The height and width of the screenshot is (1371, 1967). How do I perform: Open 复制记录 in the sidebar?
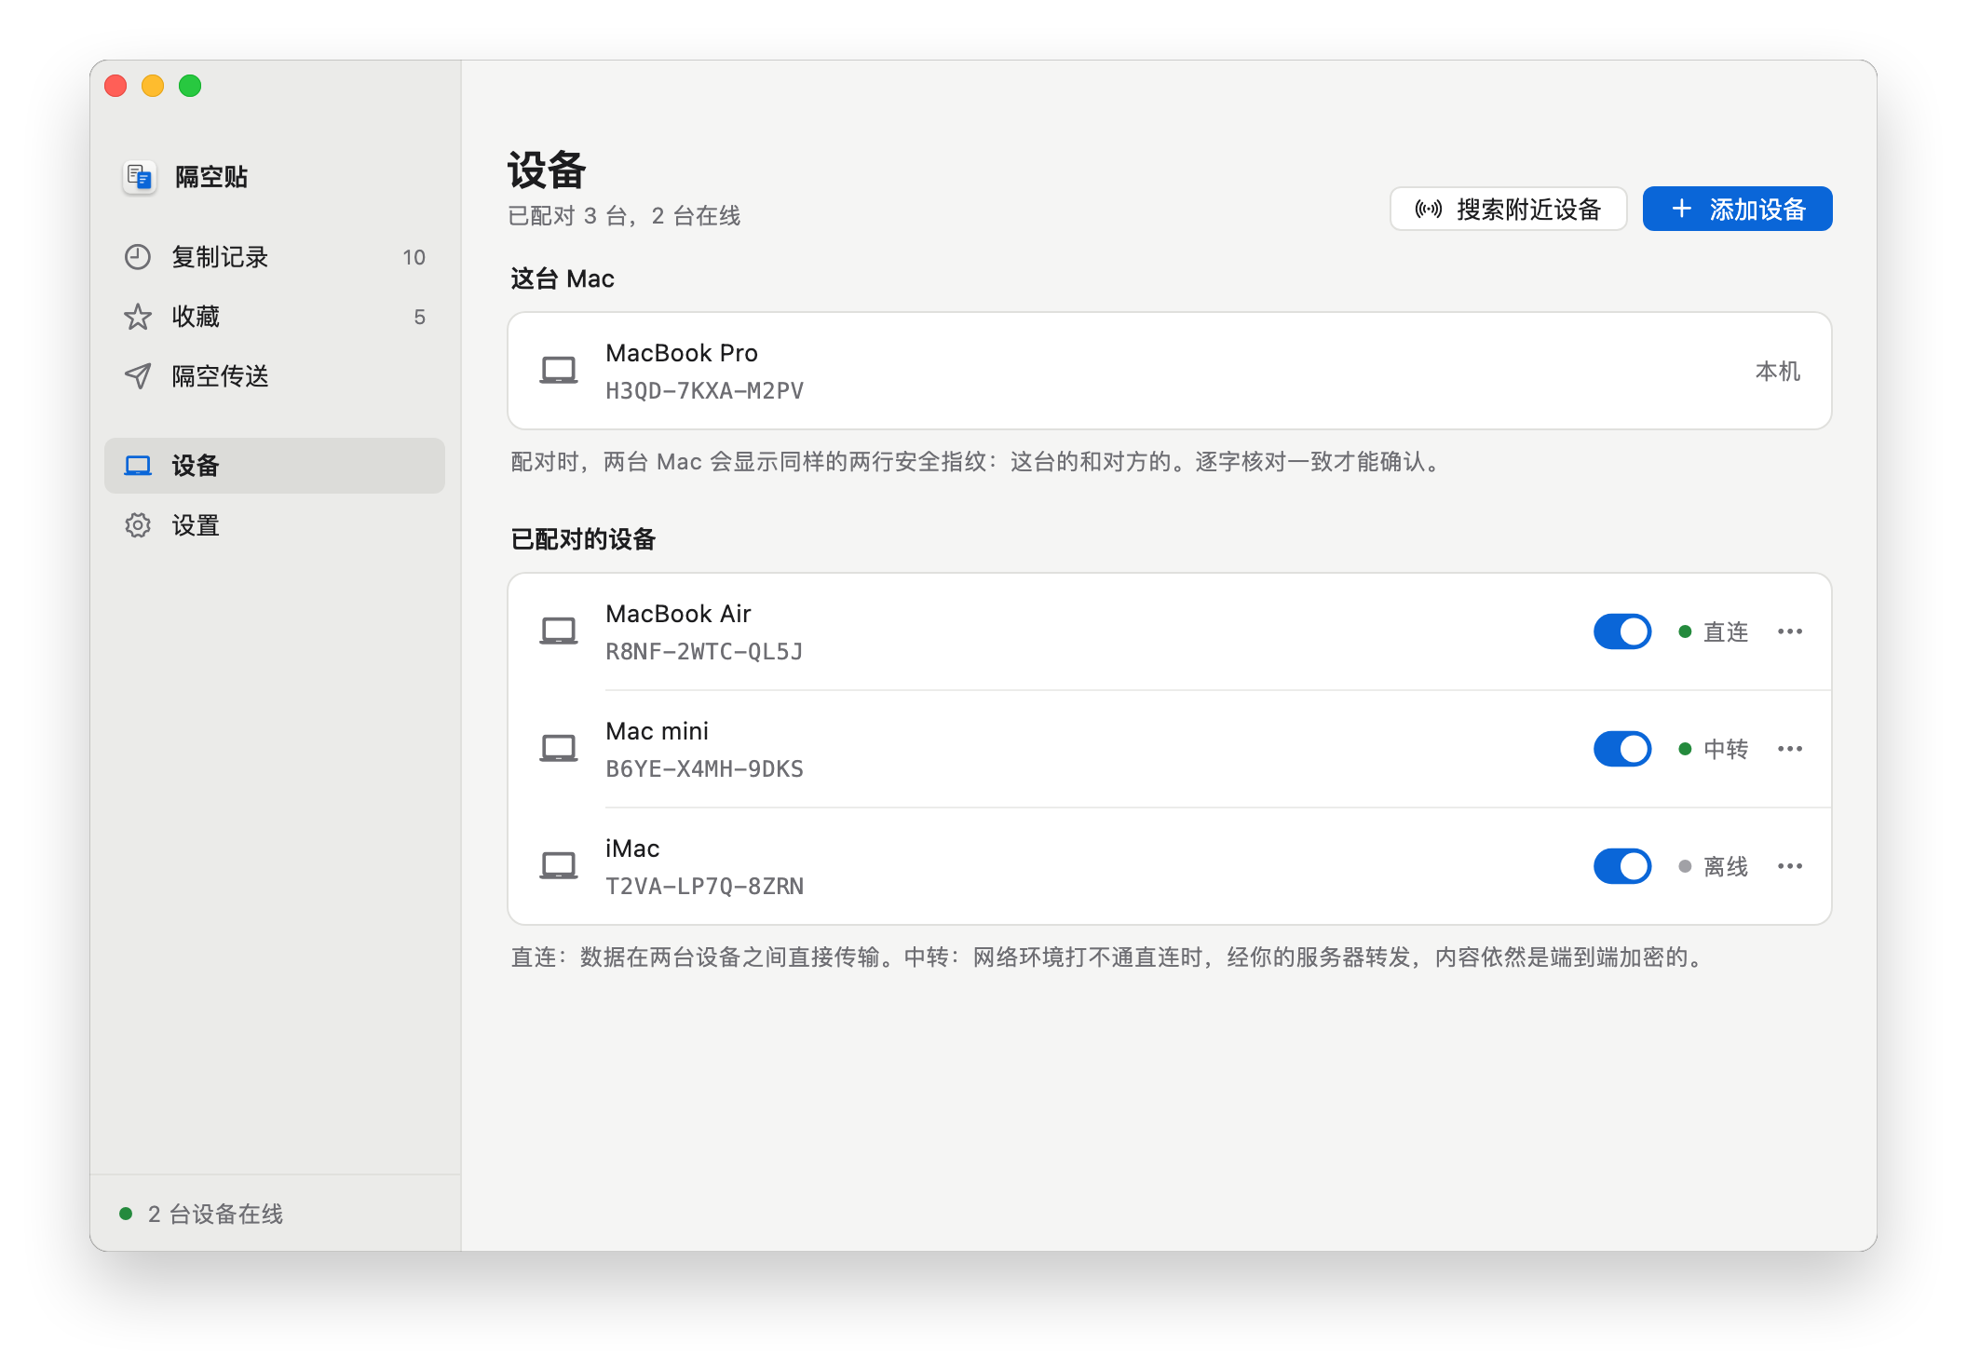[x=275, y=257]
